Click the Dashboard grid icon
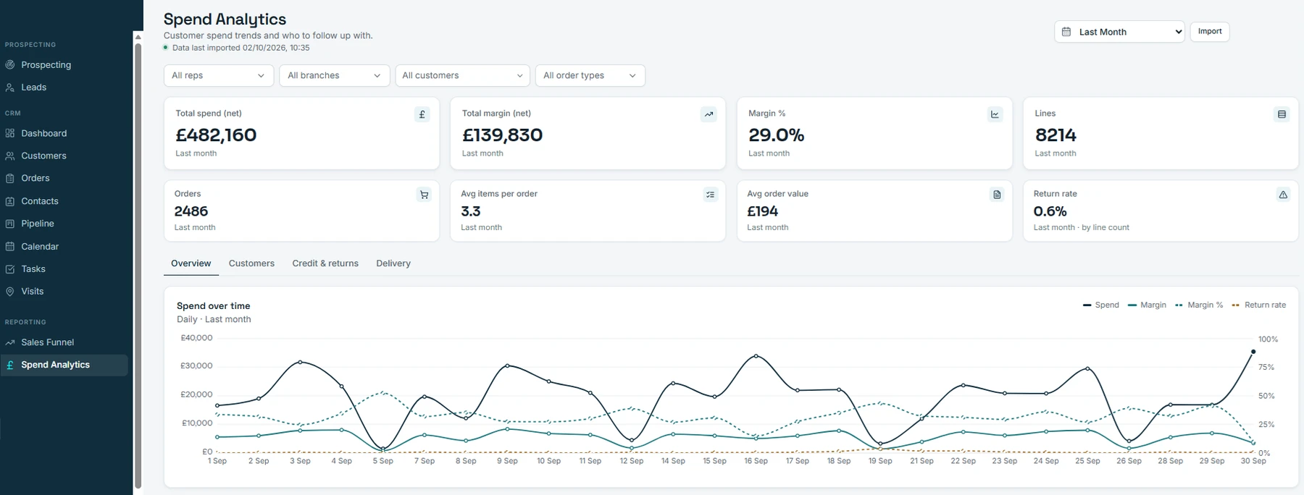The width and height of the screenshot is (1304, 495). click(x=10, y=133)
